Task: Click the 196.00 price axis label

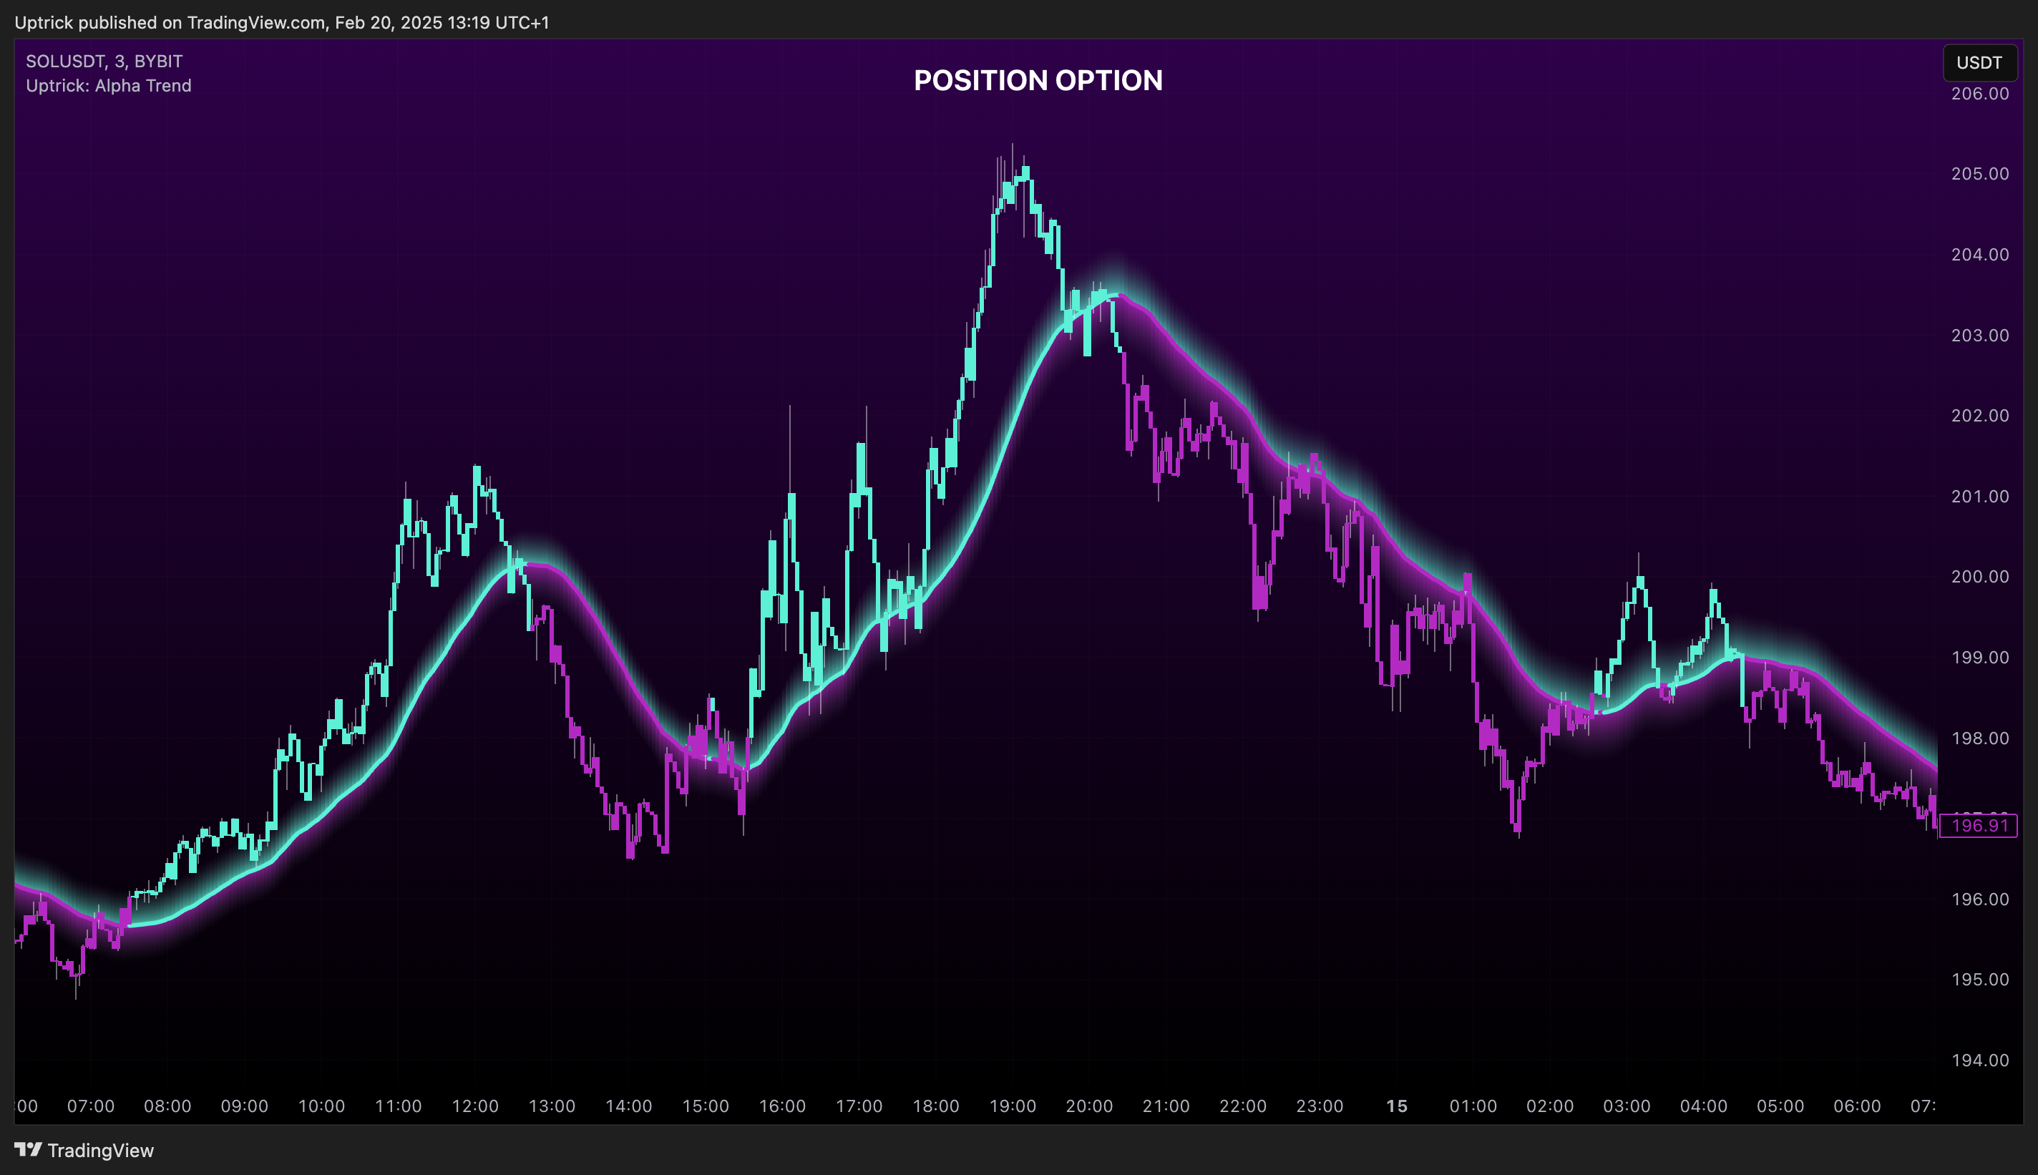Action: click(1980, 899)
